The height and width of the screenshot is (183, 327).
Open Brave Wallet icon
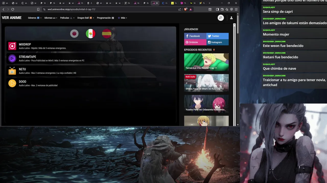(222, 9)
